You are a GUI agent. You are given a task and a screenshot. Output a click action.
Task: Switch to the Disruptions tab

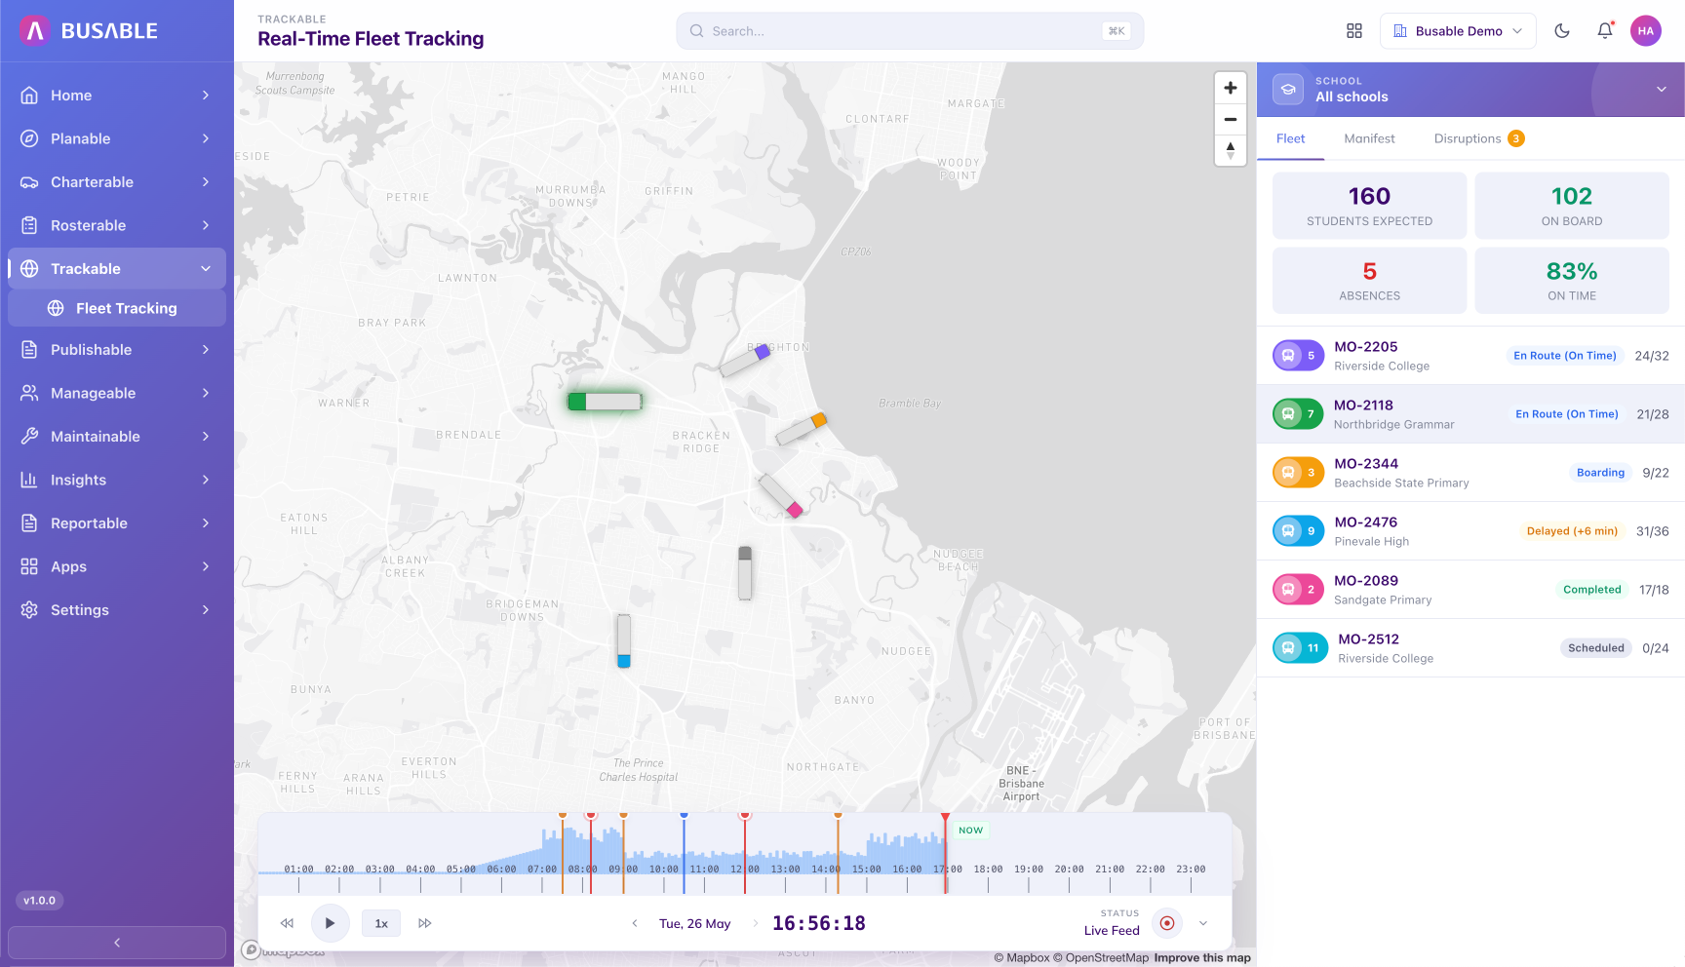click(x=1478, y=138)
